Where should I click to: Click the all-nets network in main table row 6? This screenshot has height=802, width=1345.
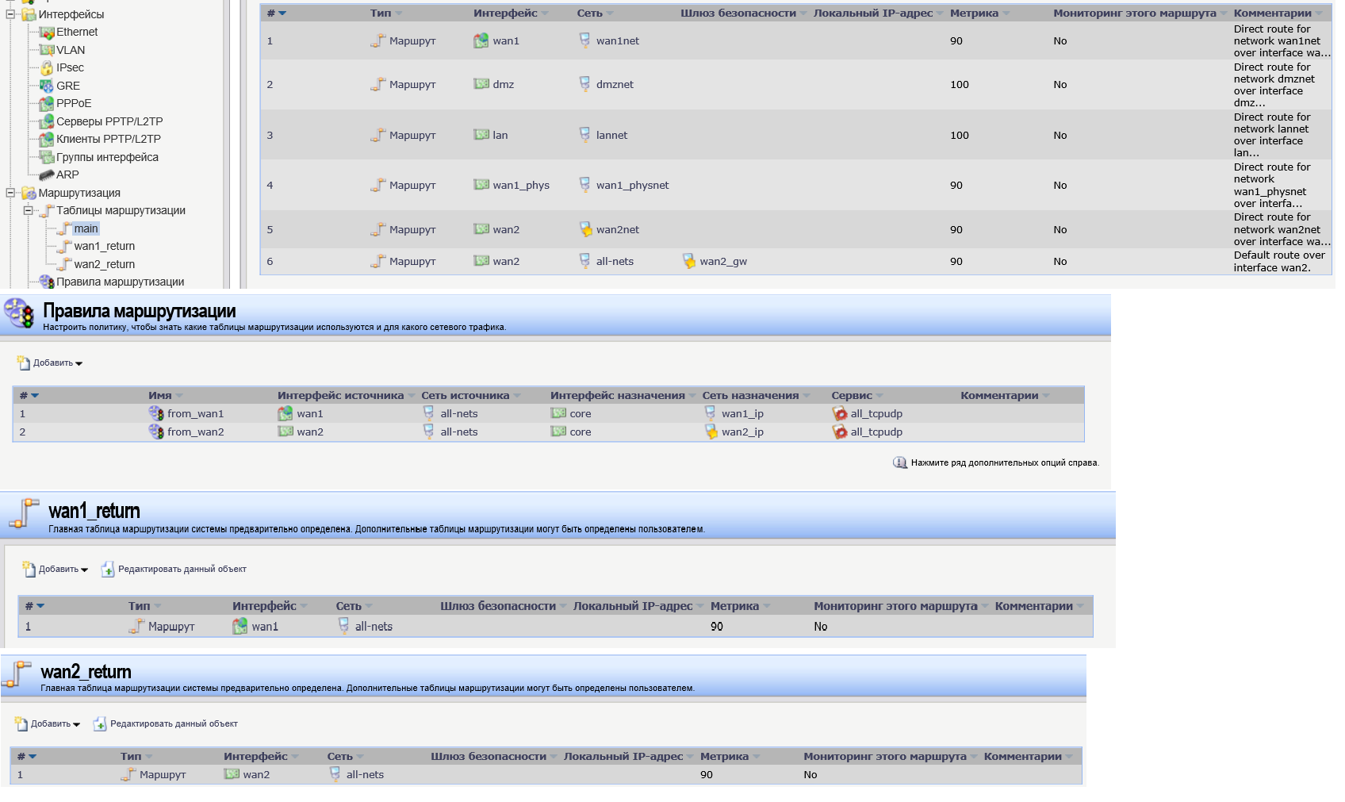coord(615,261)
